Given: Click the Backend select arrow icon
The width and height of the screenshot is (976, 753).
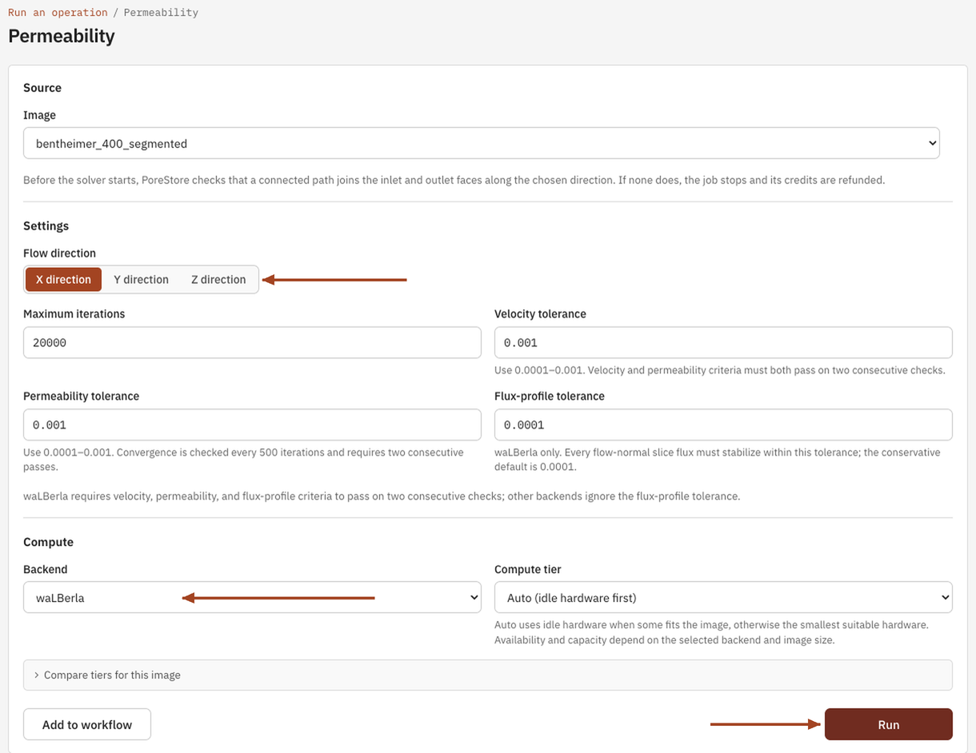Looking at the screenshot, I should [x=474, y=597].
